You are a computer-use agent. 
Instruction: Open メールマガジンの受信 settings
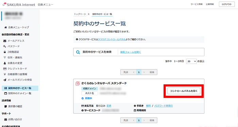tap(20, 80)
